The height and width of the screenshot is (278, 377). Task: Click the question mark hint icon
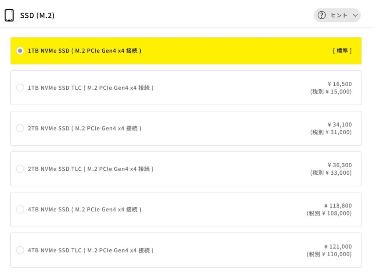pos(322,15)
